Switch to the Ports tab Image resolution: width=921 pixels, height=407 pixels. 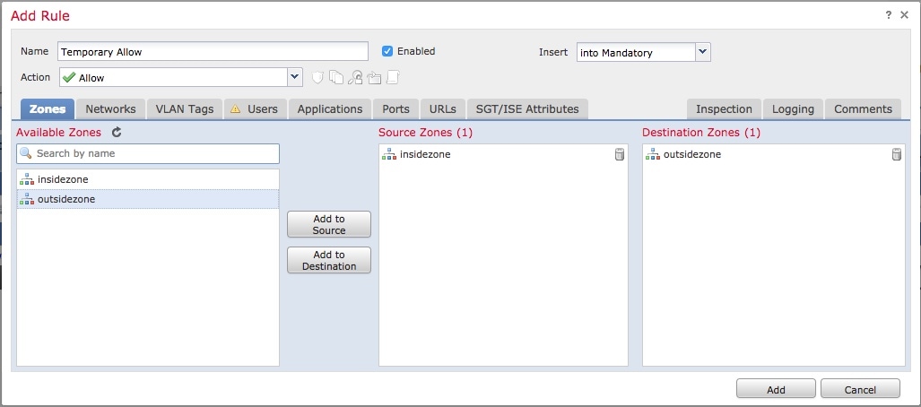pyautogui.click(x=395, y=109)
